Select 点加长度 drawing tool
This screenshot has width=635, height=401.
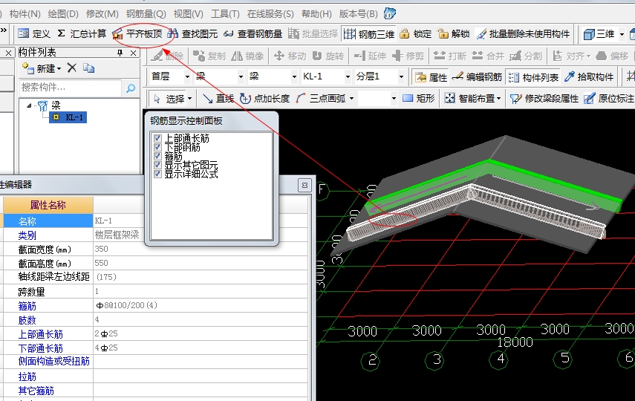tap(264, 99)
